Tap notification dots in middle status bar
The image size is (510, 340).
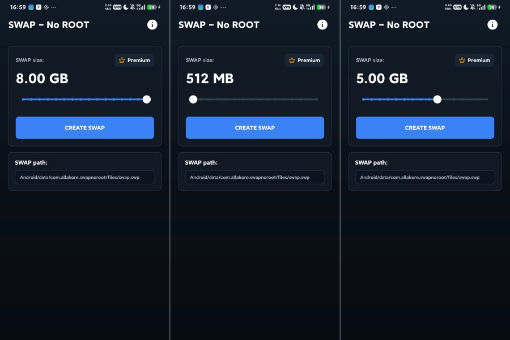click(x=223, y=7)
